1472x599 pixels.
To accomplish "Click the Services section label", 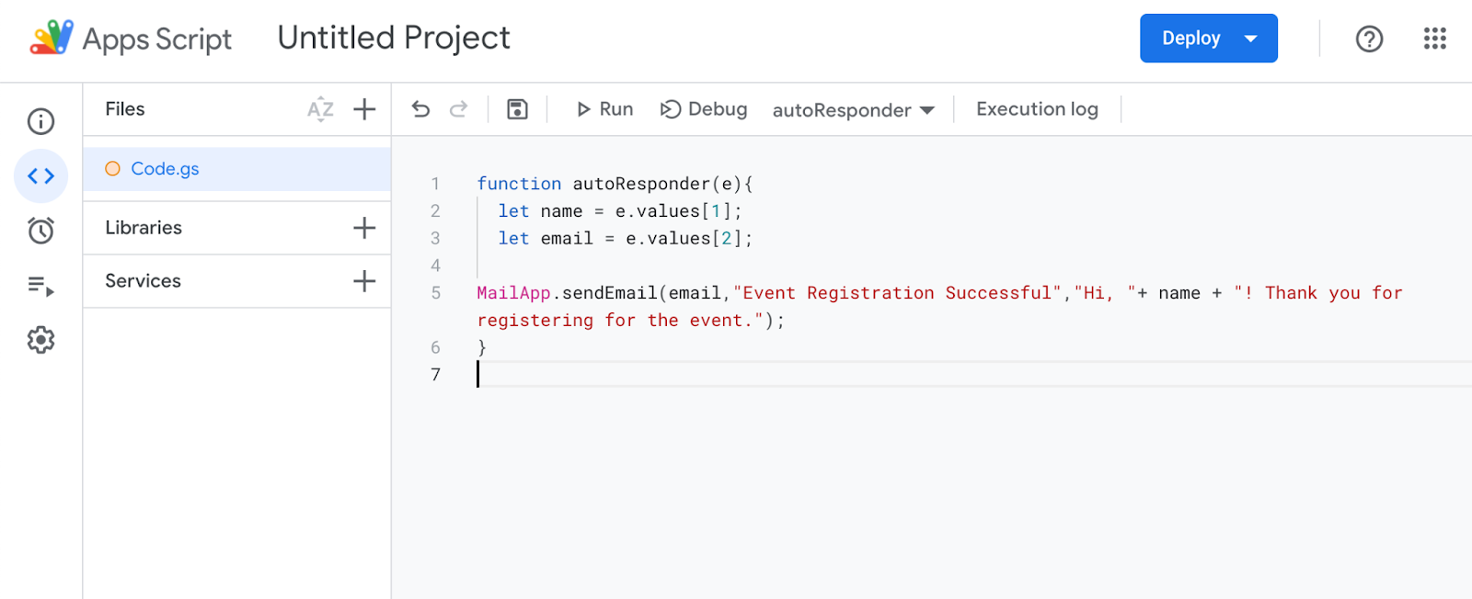I will point(143,281).
